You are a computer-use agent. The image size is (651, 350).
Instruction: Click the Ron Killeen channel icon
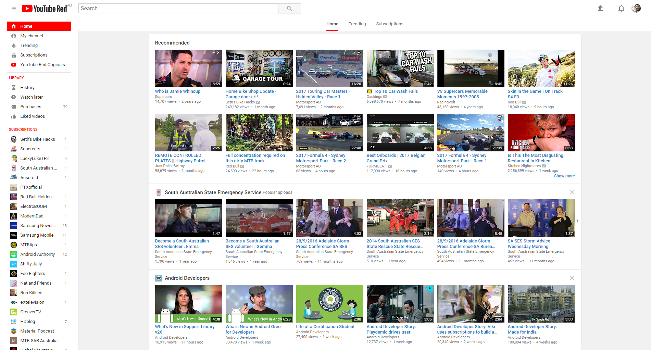click(x=14, y=293)
